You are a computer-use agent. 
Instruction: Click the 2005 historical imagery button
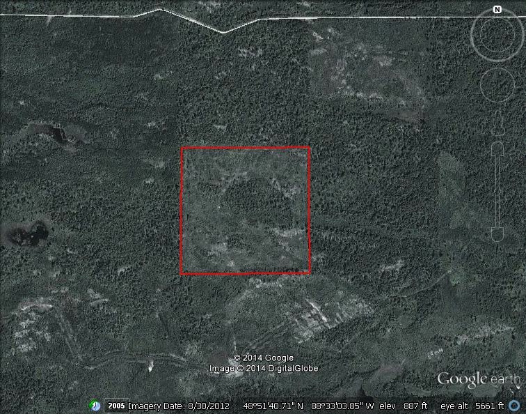116,406
